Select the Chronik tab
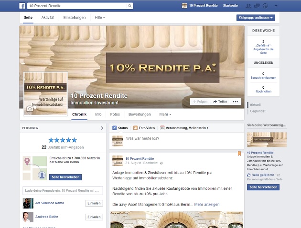 tap(79, 114)
